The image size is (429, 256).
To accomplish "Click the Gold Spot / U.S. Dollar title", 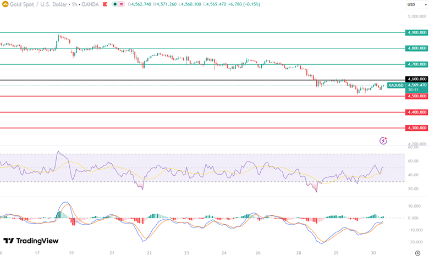I will point(35,4).
